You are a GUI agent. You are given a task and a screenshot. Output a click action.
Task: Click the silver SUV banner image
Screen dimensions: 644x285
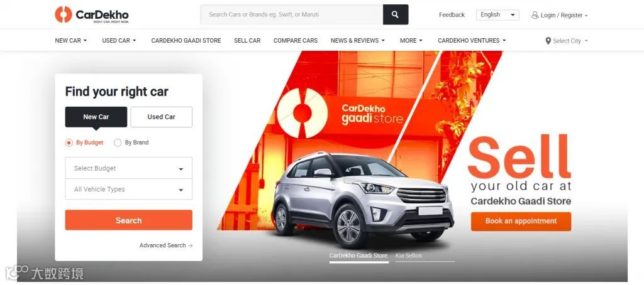364,199
